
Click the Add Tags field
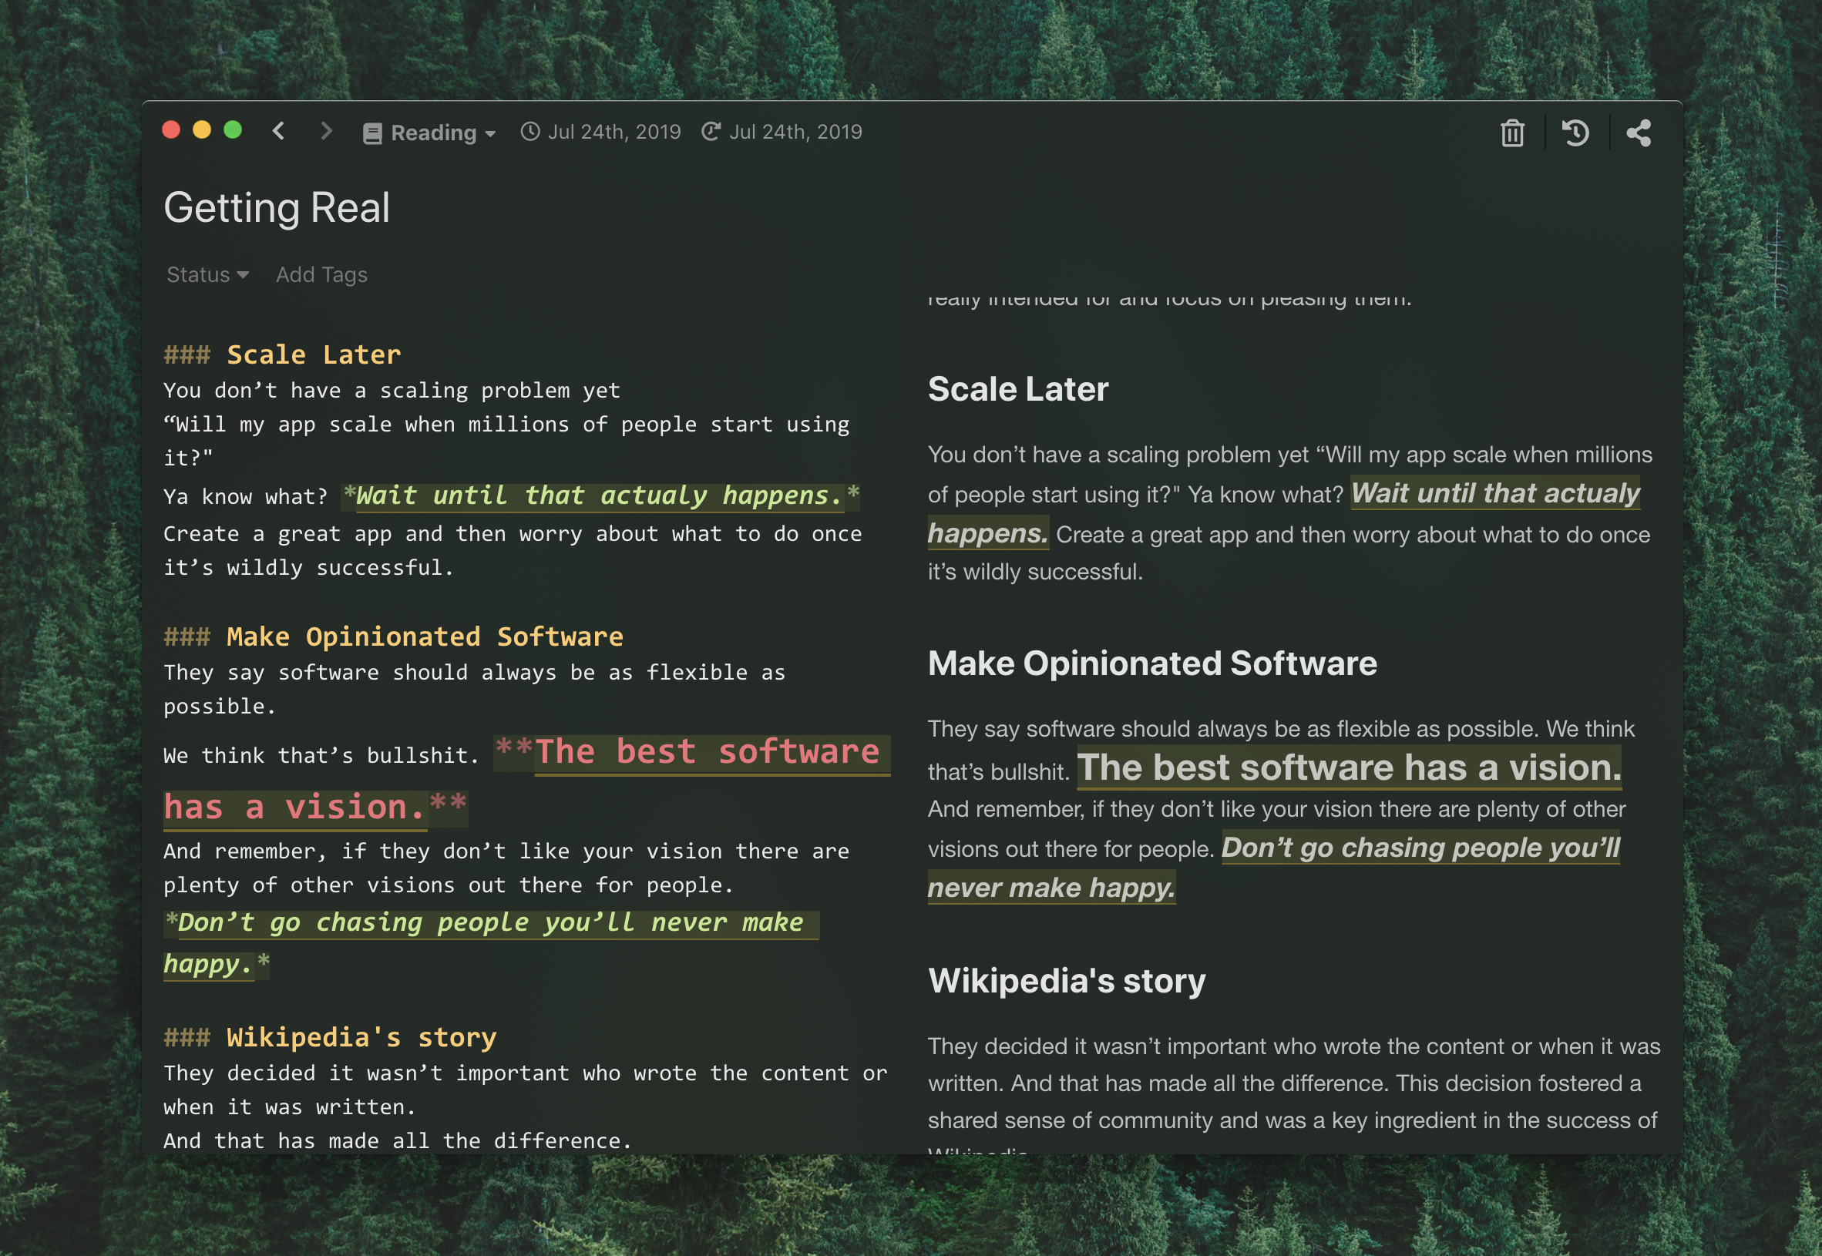(321, 274)
